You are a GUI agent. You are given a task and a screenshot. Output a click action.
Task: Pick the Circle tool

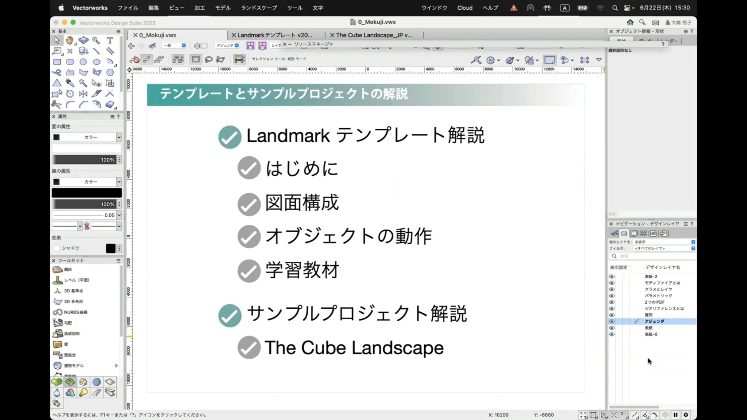pyautogui.click(x=83, y=62)
